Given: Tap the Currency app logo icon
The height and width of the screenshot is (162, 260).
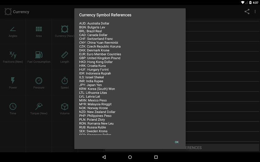Looking at the screenshot, I should pyautogui.click(x=8, y=12).
